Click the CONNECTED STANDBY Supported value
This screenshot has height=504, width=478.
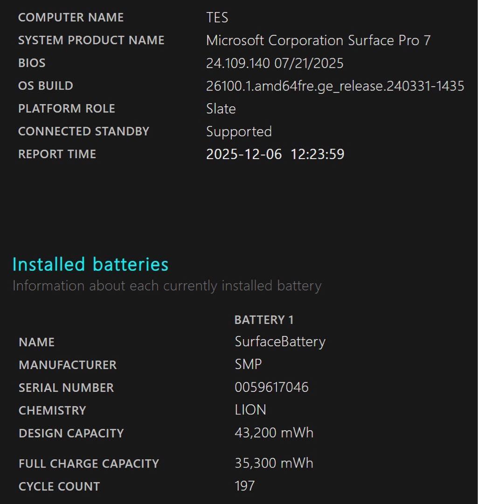coord(238,132)
